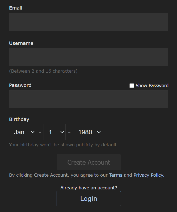The height and width of the screenshot is (212, 177).
Task: Expand the birthday day dropdown showing 1
Action: [54, 132]
